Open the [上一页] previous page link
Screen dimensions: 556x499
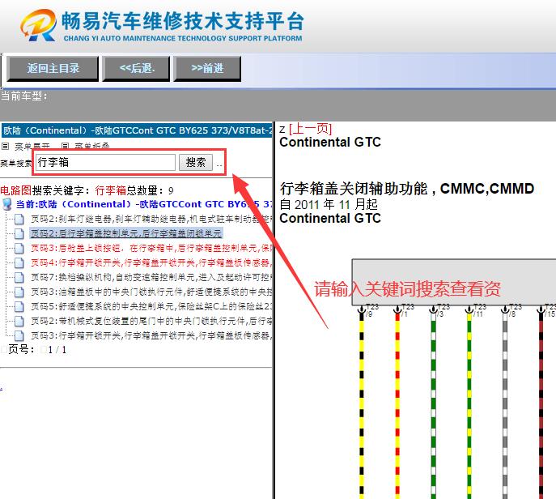click(x=311, y=129)
